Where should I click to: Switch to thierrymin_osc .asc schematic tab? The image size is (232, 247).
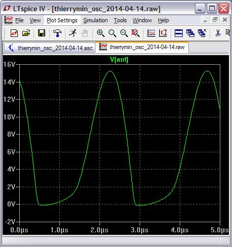(x=50, y=48)
